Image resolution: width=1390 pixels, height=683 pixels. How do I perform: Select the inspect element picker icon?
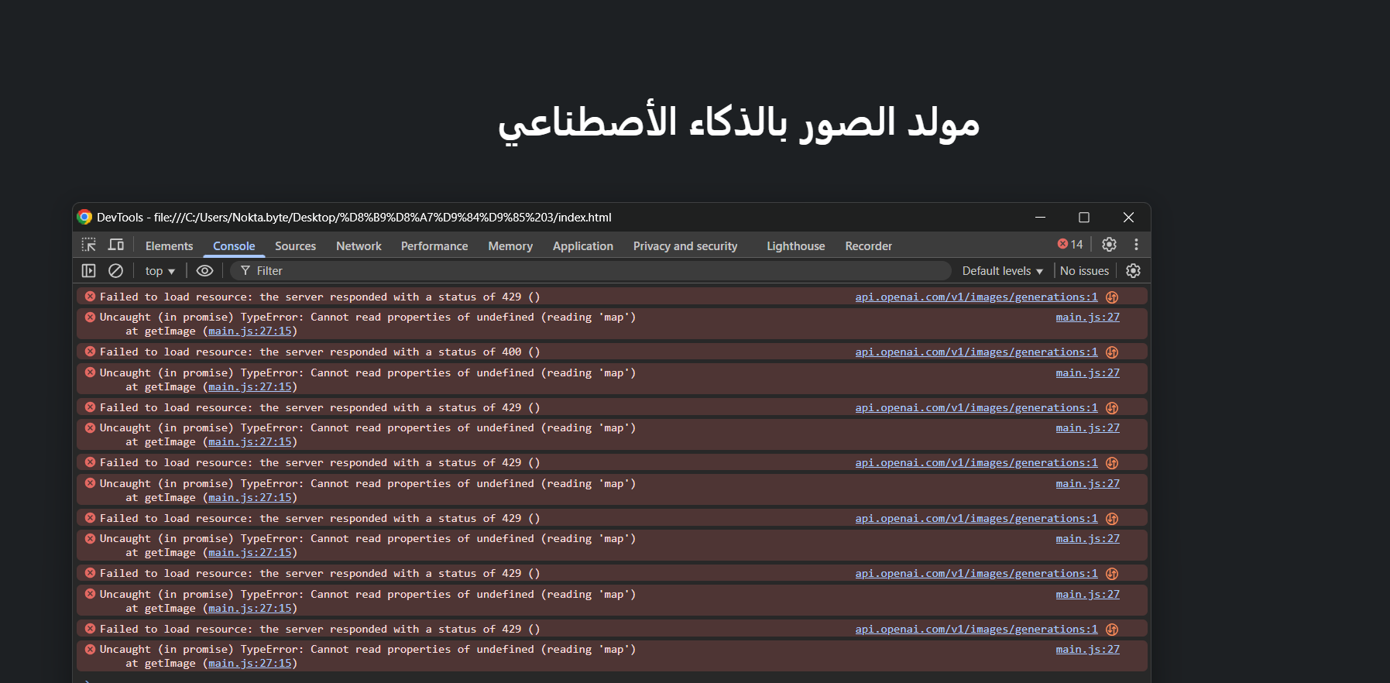tap(89, 245)
